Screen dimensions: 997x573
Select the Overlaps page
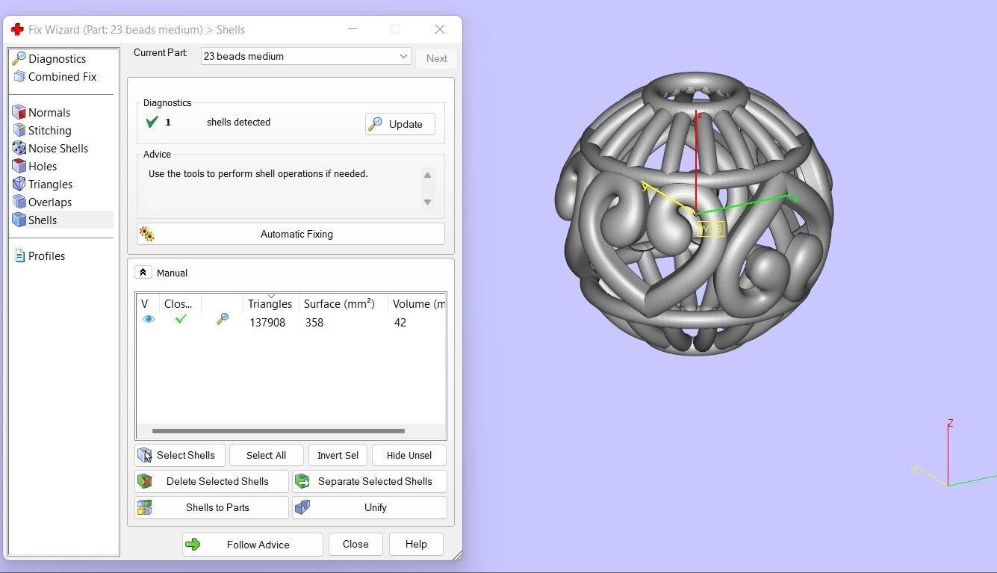point(50,202)
